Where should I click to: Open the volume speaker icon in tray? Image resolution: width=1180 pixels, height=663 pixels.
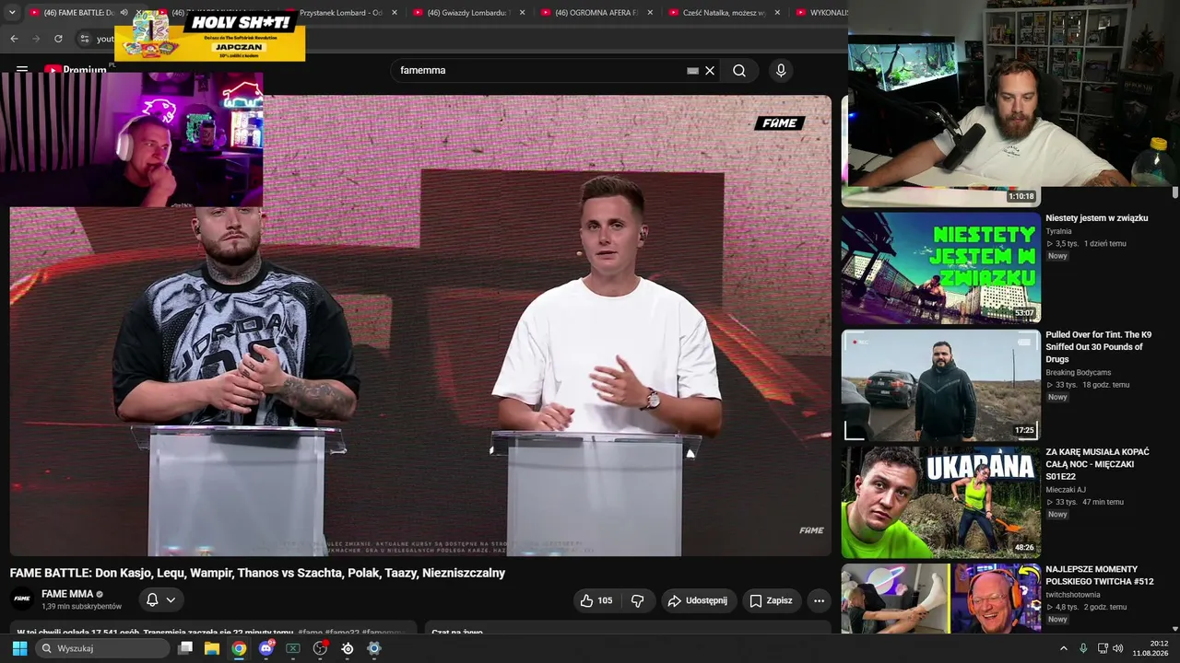(x=1117, y=648)
